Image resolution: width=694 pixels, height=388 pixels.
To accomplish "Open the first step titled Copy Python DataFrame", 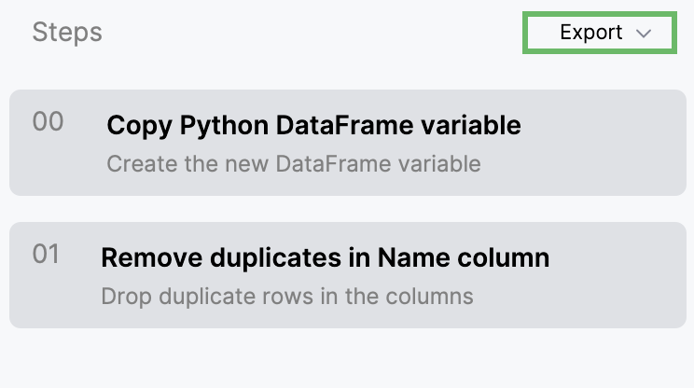I will point(313,125).
